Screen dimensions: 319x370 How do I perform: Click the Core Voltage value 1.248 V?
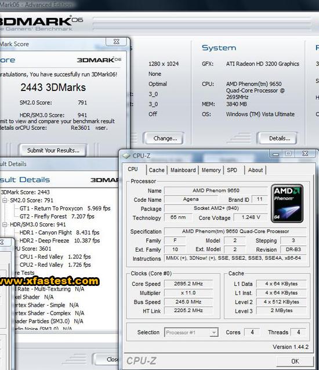[x=251, y=217]
